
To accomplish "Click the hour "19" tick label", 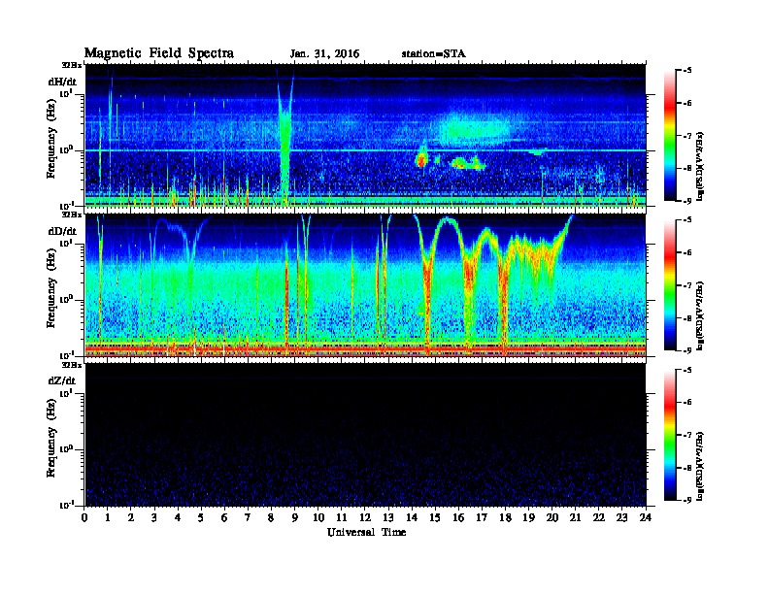I will (528, 518).
